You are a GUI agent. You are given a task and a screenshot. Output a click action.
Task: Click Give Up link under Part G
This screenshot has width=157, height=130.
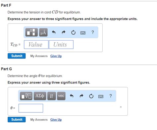tap(56, 120)
